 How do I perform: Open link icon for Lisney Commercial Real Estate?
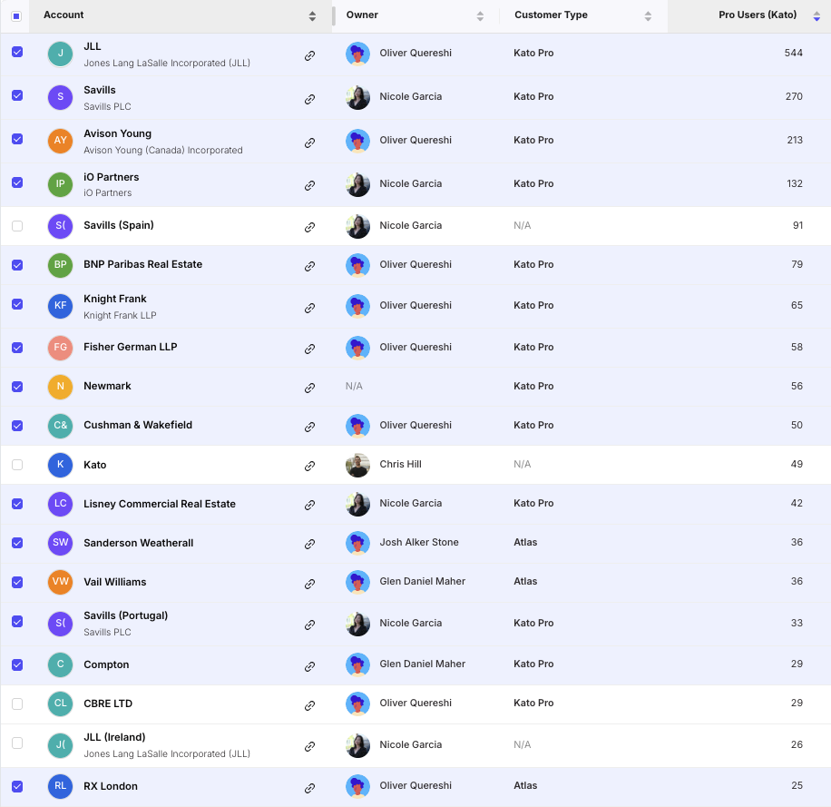(x=310, y=506)
